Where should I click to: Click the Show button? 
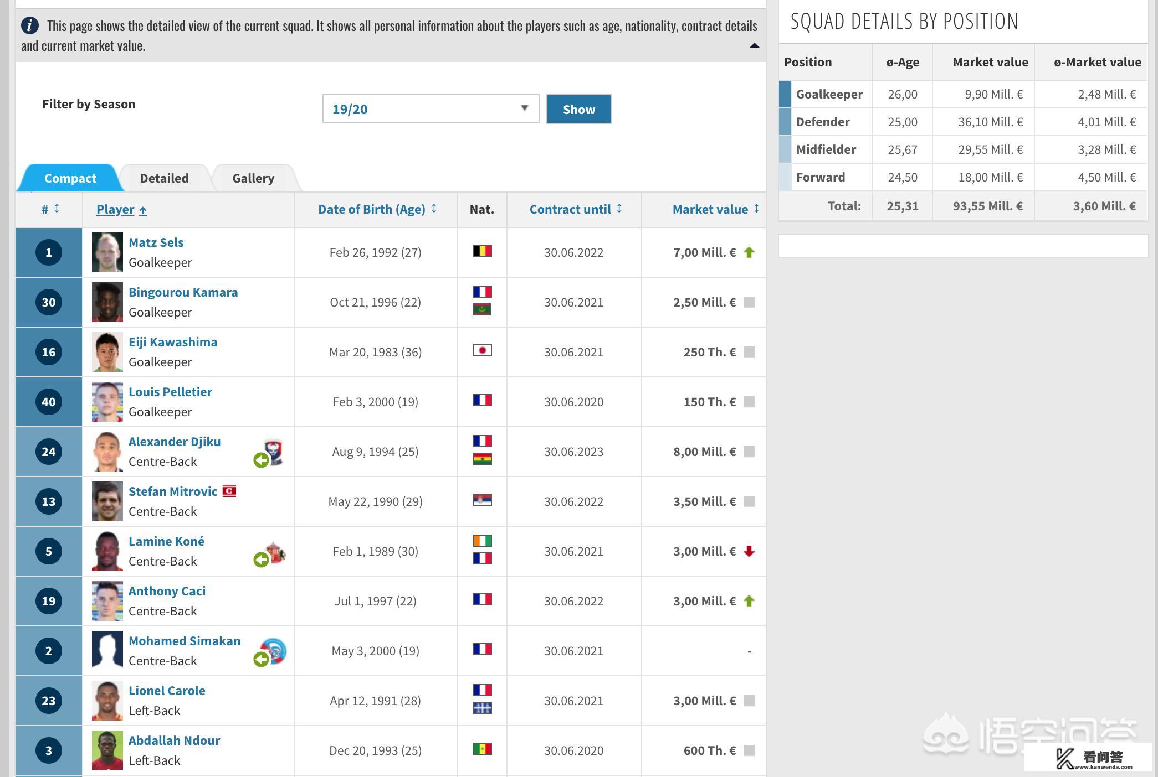click(x=578, y=109)
